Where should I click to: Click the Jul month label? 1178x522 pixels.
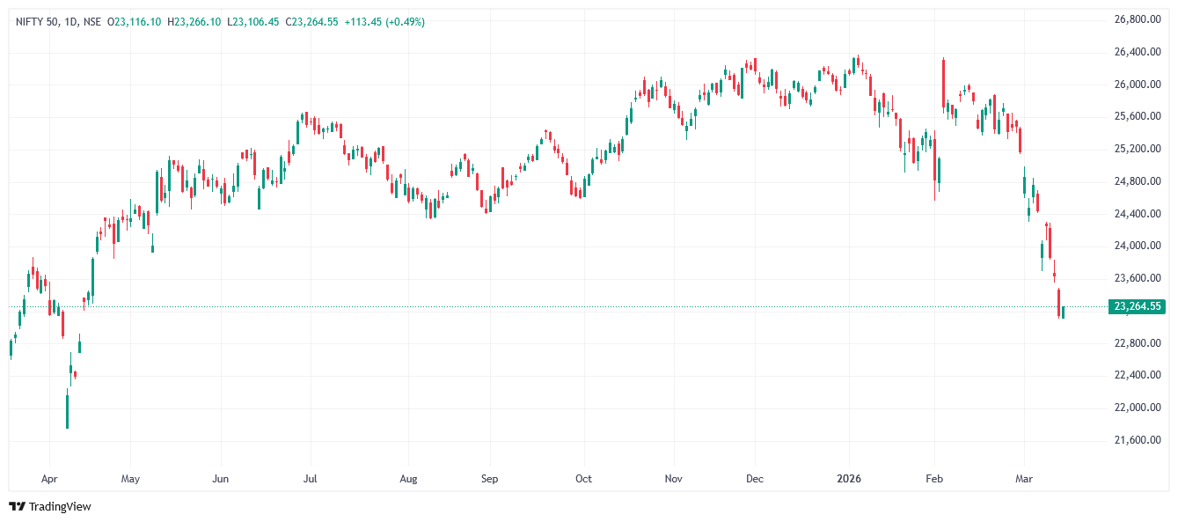[x=309, y=479]
